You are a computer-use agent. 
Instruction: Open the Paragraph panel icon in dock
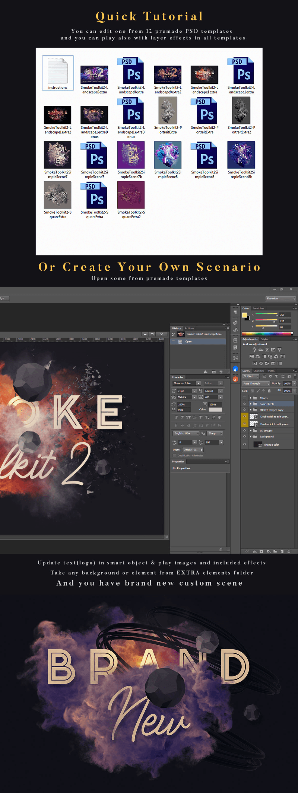pos(235,312)
